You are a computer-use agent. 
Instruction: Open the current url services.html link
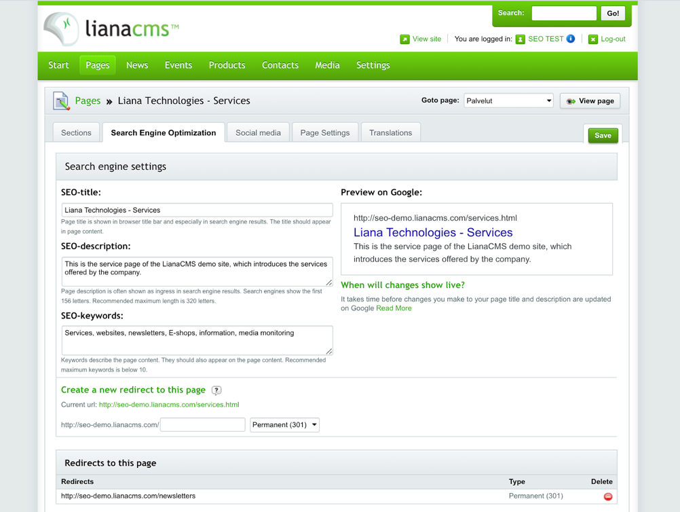[x=169, y=405]
